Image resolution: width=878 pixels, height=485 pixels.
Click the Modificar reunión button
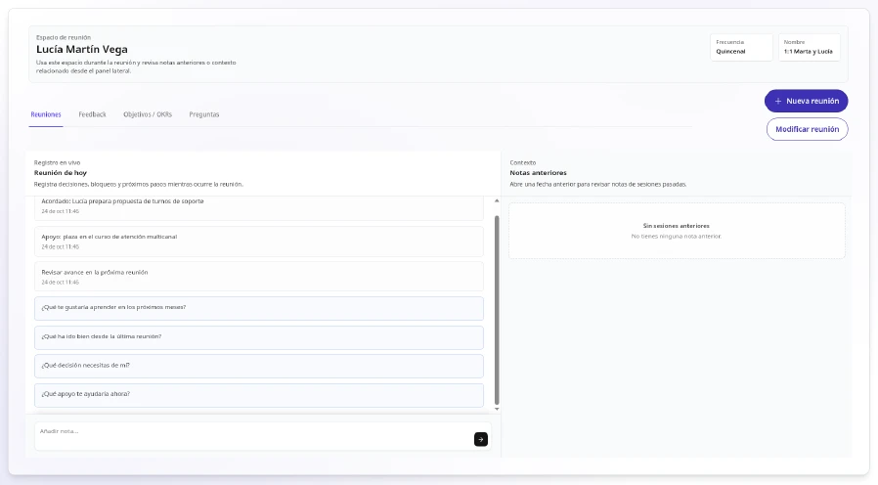(807, 129)
